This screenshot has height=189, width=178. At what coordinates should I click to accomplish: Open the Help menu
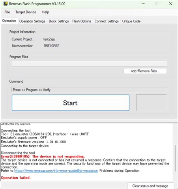[x=45, y=12]
